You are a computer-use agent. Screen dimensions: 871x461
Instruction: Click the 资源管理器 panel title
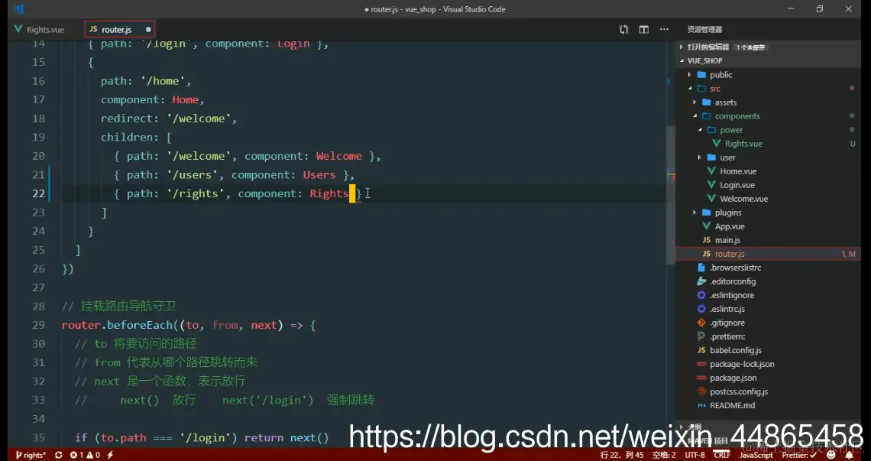[x=704, y=30]
